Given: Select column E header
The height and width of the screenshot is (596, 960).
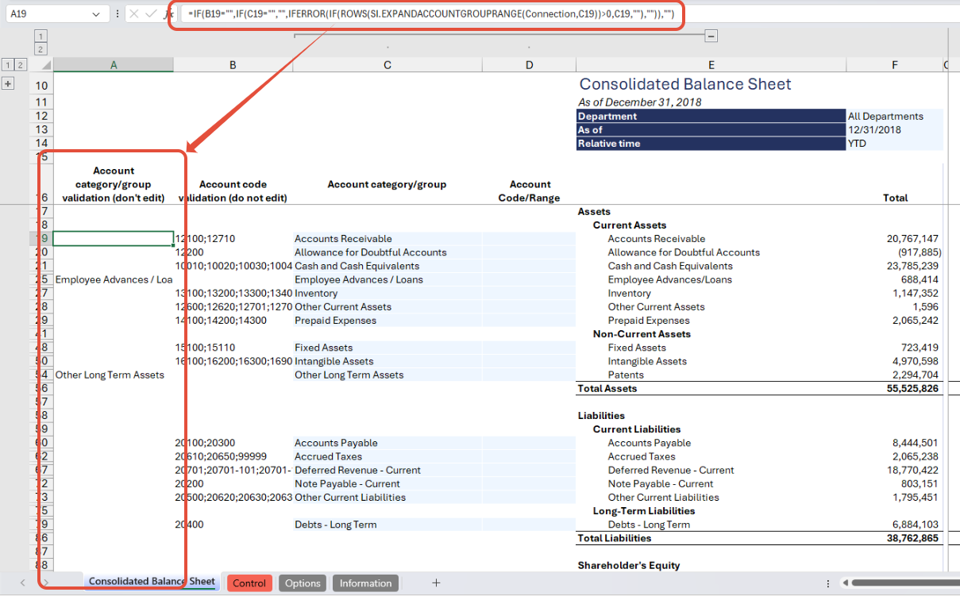Looking at the screenshot, I should [x=711, y=65].
